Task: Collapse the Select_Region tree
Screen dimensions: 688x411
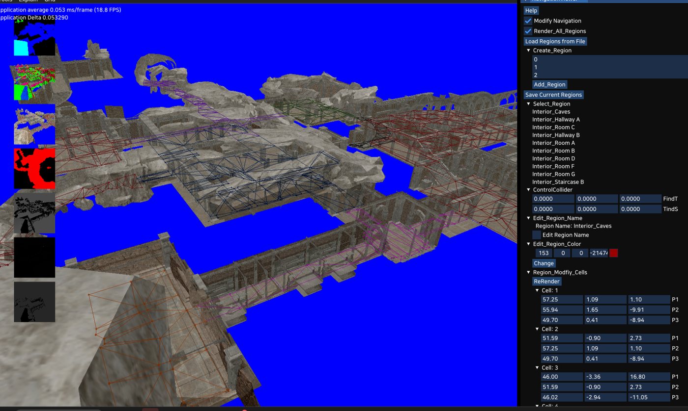Action: (528, 104)
